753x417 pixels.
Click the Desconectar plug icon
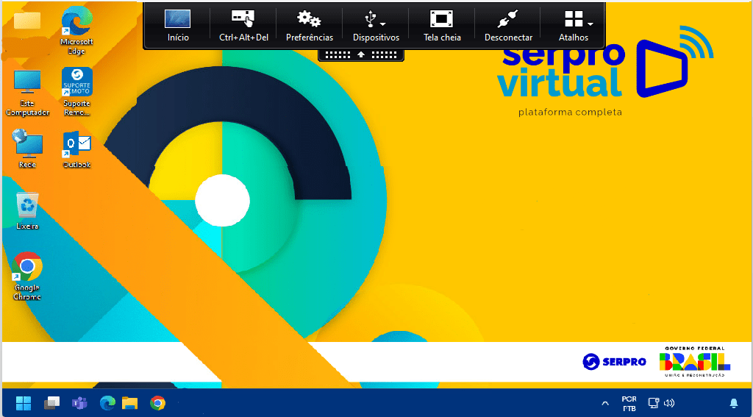(x=508, y=20)
